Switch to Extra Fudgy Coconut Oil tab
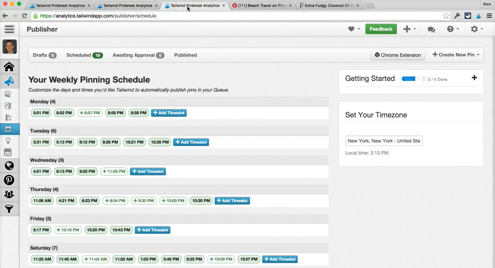The height and width of the screenshot is (268, 495). [x=329, y=5]
